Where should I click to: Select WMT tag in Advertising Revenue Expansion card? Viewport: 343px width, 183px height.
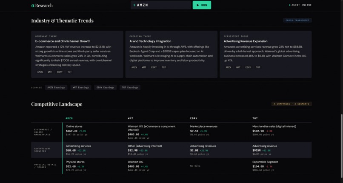tap(238, 67)
